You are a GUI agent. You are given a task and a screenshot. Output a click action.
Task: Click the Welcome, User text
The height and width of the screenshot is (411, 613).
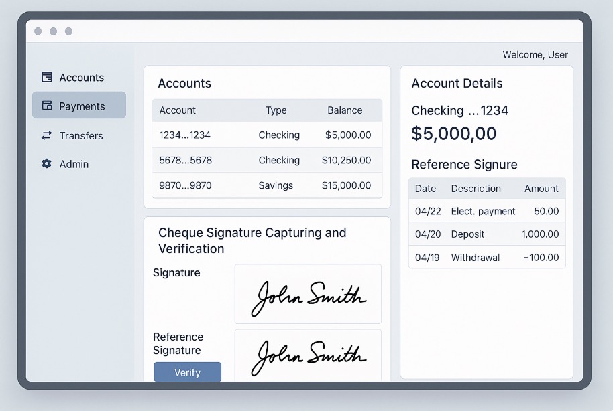(x=535, y=55)
